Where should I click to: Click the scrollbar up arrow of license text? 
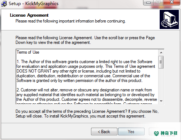[x=161, y=53]
